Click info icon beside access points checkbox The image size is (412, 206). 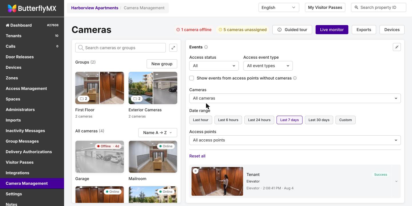pyautogui.click(x=295, y=78)
